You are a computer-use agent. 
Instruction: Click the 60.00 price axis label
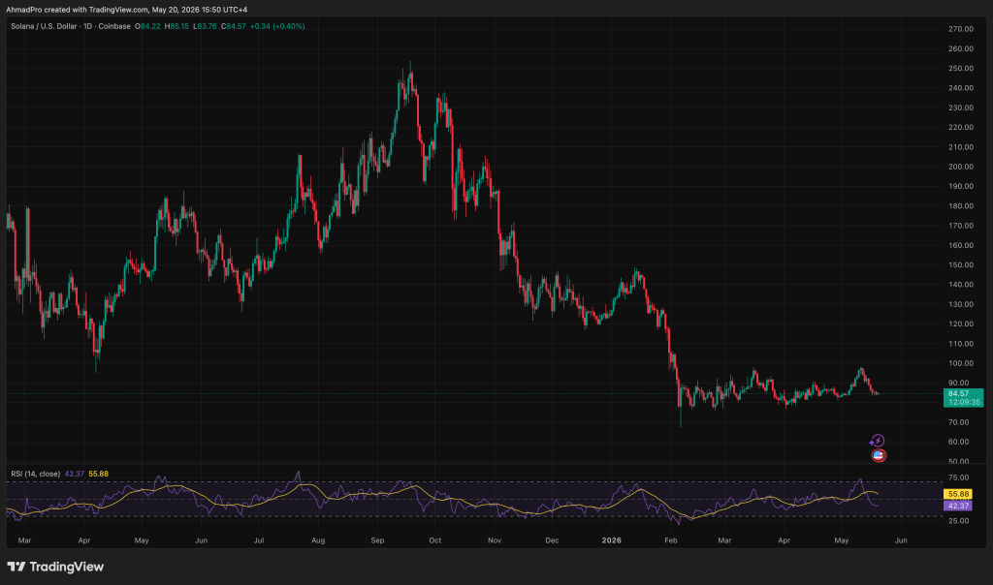tap(959, 442)
